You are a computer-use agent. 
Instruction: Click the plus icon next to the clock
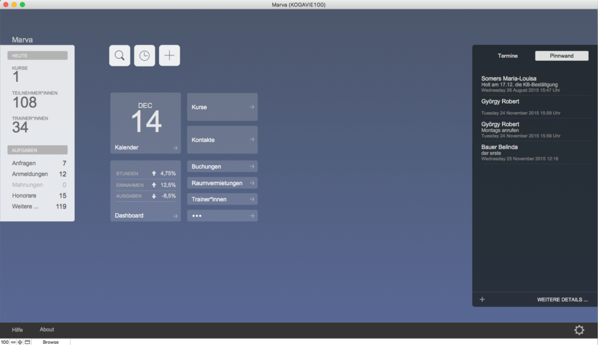pos(169,55)
